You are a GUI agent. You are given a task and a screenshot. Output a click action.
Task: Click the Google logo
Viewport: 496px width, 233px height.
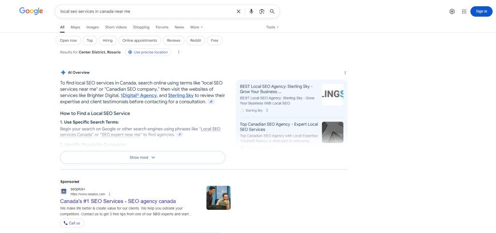[31, 11]
